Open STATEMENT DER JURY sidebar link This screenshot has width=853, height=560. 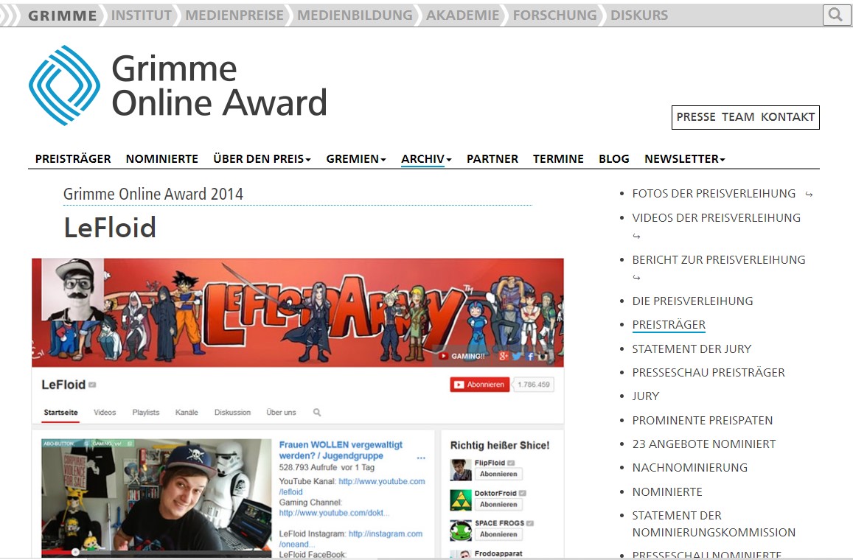pyautogui.click(x=692, y=349)
